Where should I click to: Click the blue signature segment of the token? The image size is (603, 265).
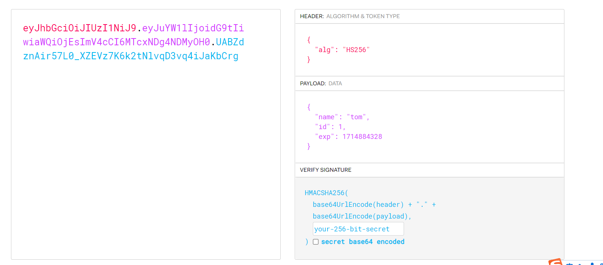[x=131, y=56]
